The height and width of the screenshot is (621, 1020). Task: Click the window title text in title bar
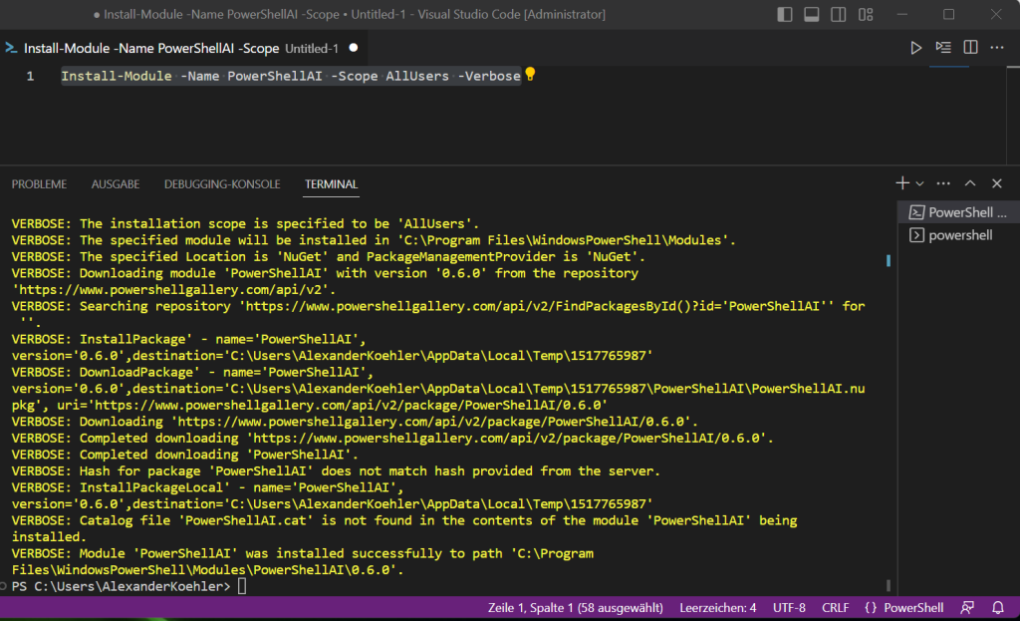tap(355, 14)
